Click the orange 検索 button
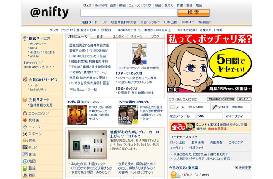This screenshot has width=273, height=179. pos(193,13)
